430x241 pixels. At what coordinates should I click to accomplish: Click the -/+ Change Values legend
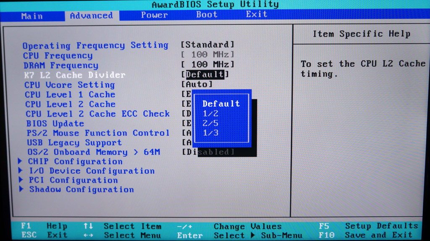click(x=229, y=226)
